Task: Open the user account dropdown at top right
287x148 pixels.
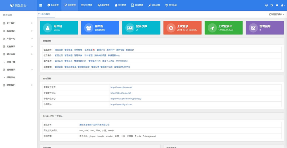Action: point(283,5)
